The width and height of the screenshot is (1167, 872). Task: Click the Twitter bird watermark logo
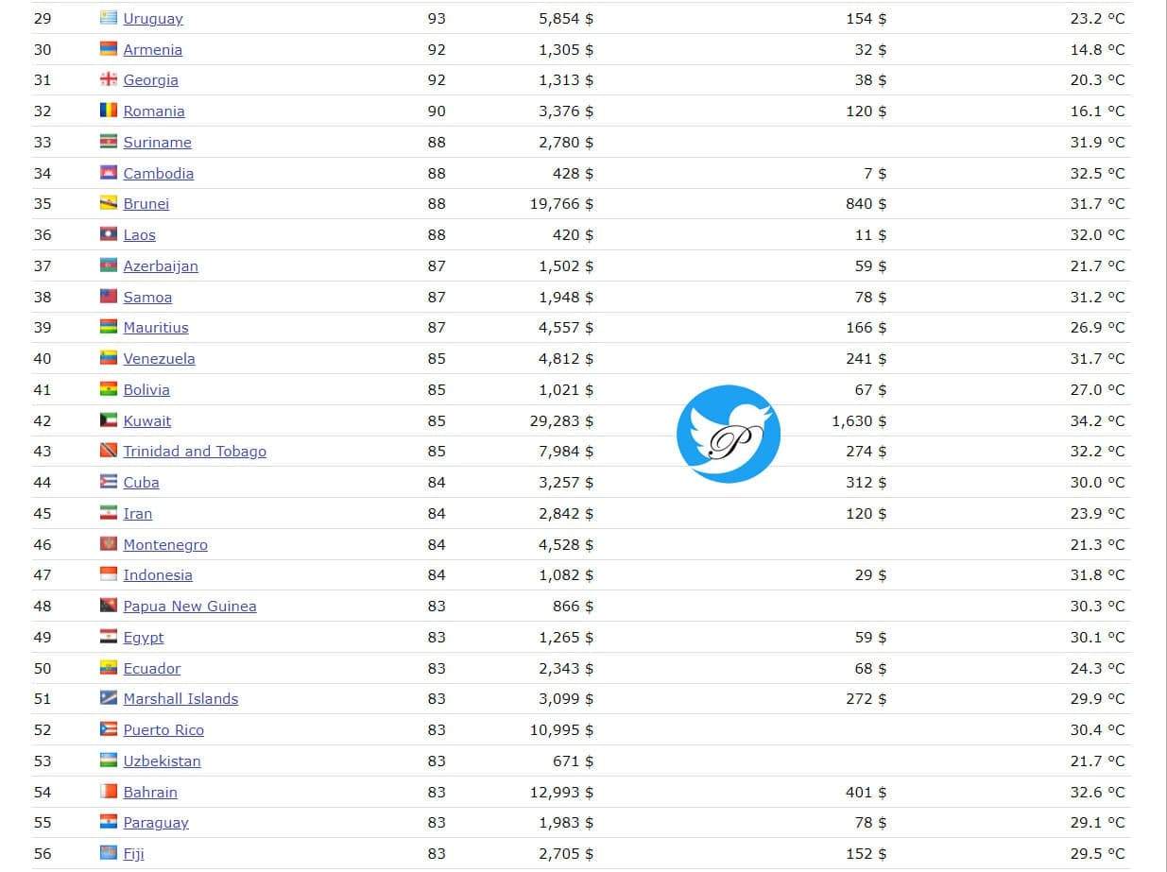pyautogui.click(x=729, y=434)
